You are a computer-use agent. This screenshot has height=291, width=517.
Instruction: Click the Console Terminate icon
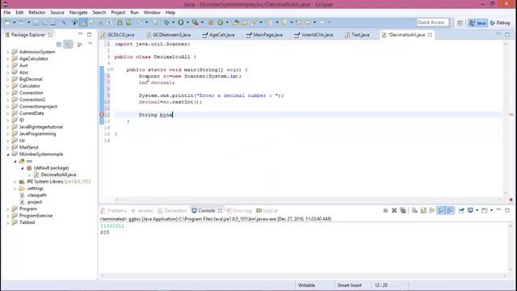(385, 210)
